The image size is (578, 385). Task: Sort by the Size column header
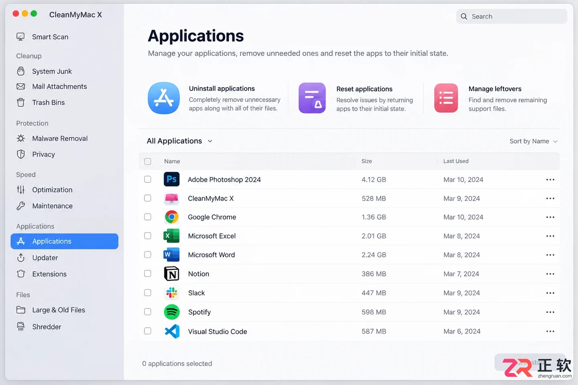[x=366, y=161]
